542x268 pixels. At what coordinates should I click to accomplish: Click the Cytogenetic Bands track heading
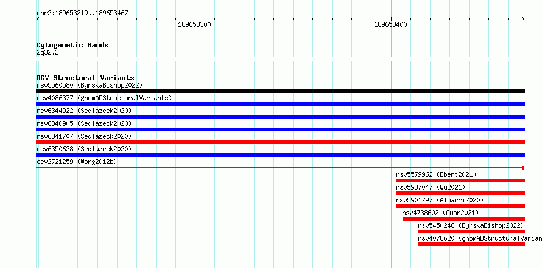pyautogui.click(x=72, y=45)
